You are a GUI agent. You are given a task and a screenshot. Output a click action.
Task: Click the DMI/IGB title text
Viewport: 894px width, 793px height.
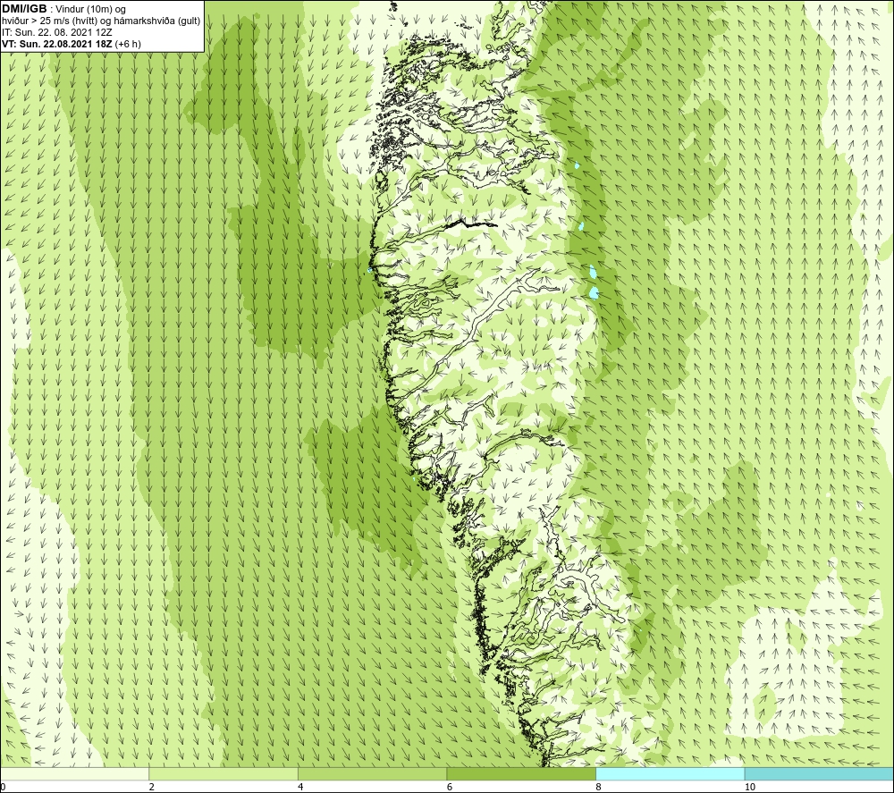tap(24, 9)
